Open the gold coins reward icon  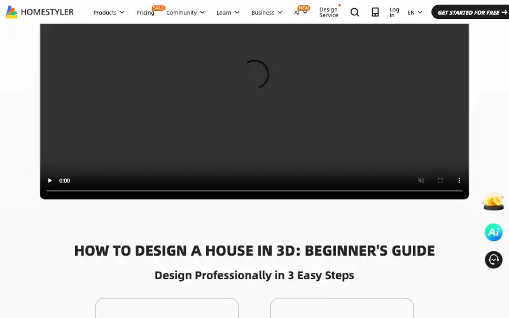point(494,202)
